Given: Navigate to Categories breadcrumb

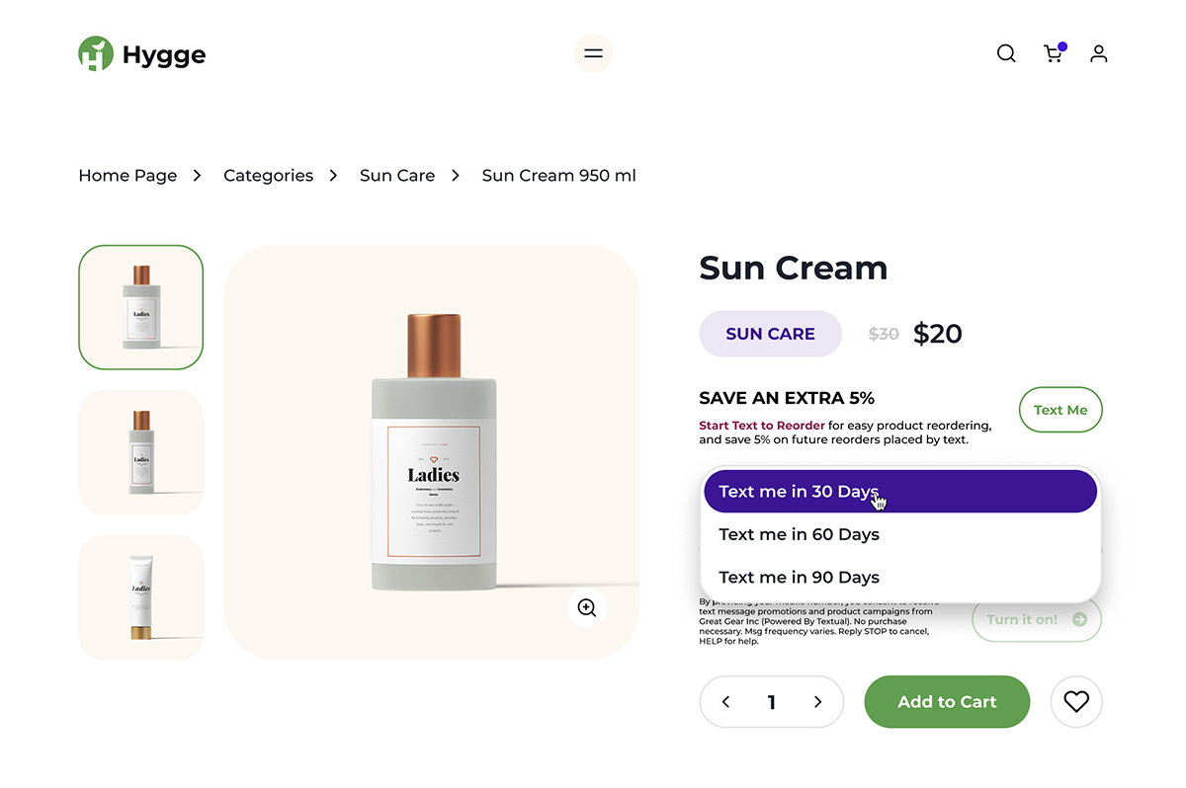Looking at the screenshot, I should pos(268,176).
